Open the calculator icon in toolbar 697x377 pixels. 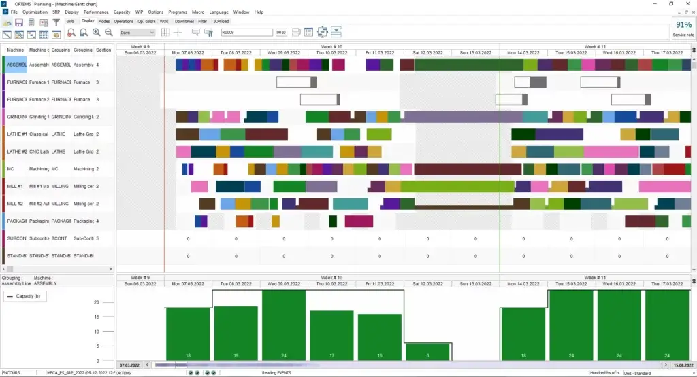click(31, 22)
